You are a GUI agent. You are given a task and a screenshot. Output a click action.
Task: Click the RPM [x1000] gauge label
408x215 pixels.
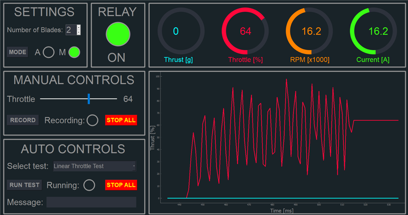coord(309,60)
